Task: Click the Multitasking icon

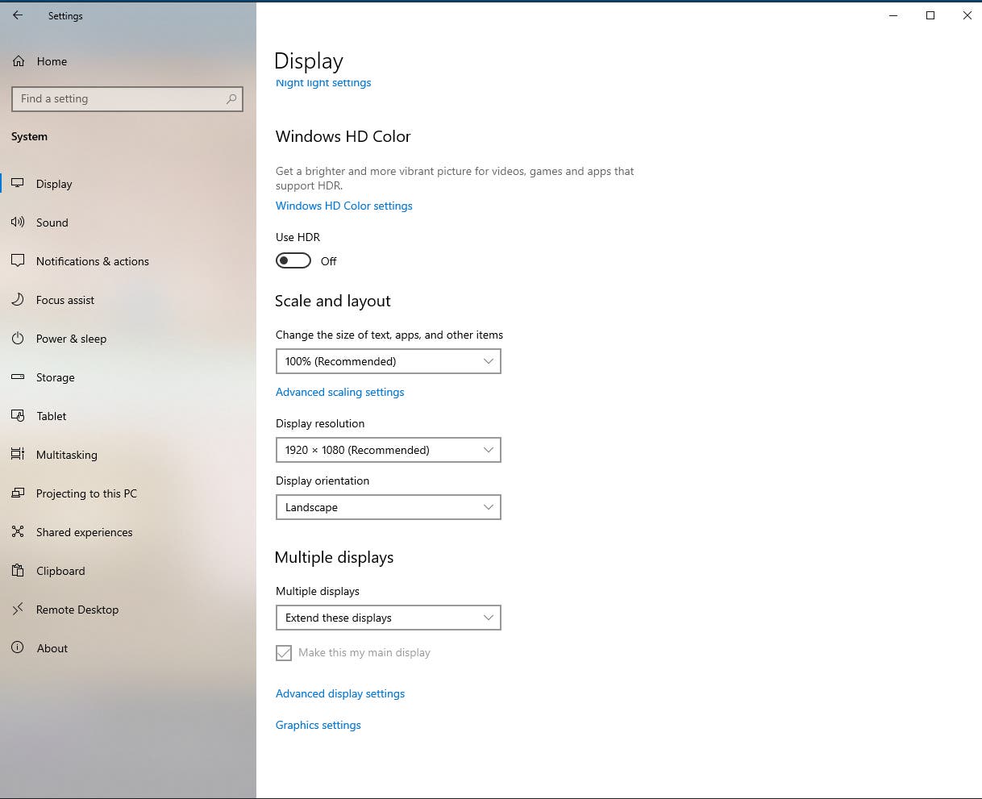Action: (18, 455)
